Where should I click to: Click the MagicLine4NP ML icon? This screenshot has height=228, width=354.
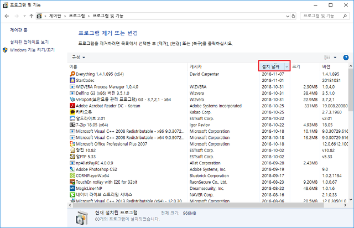pyautogui.click(x=72, y=188)
